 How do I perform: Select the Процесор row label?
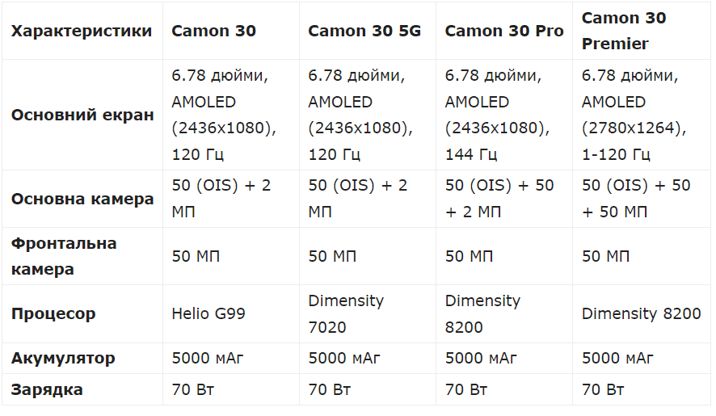tap(53, 313)
